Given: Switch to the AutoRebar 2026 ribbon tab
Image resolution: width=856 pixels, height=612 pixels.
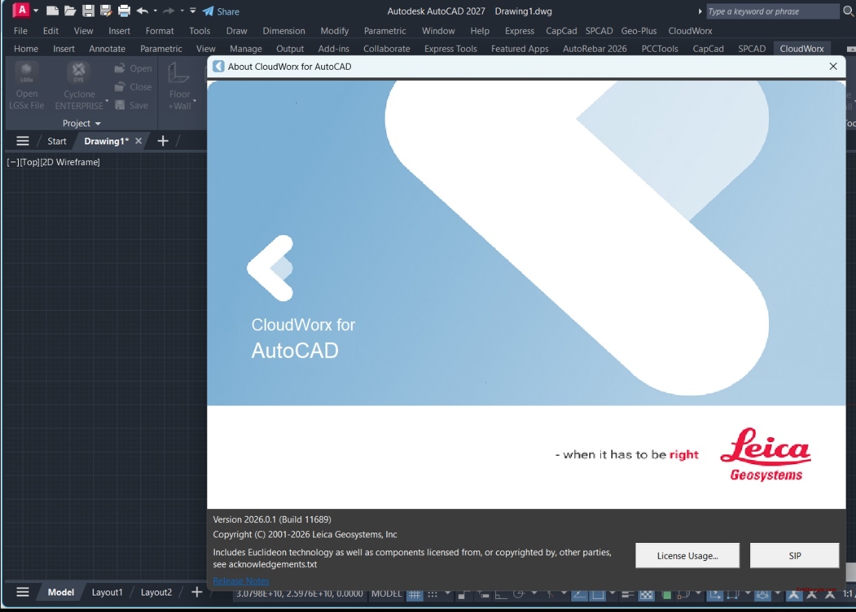Looking at the screenshot, I should [595, 48].
